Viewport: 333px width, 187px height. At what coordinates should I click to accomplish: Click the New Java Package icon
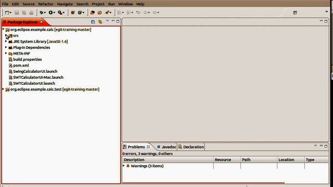click(73, 12)
